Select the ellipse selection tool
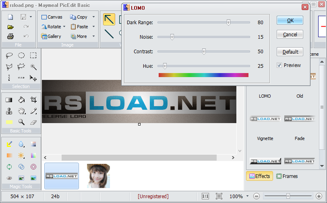This screenshot has height=203, width=327. click(21, 55)
